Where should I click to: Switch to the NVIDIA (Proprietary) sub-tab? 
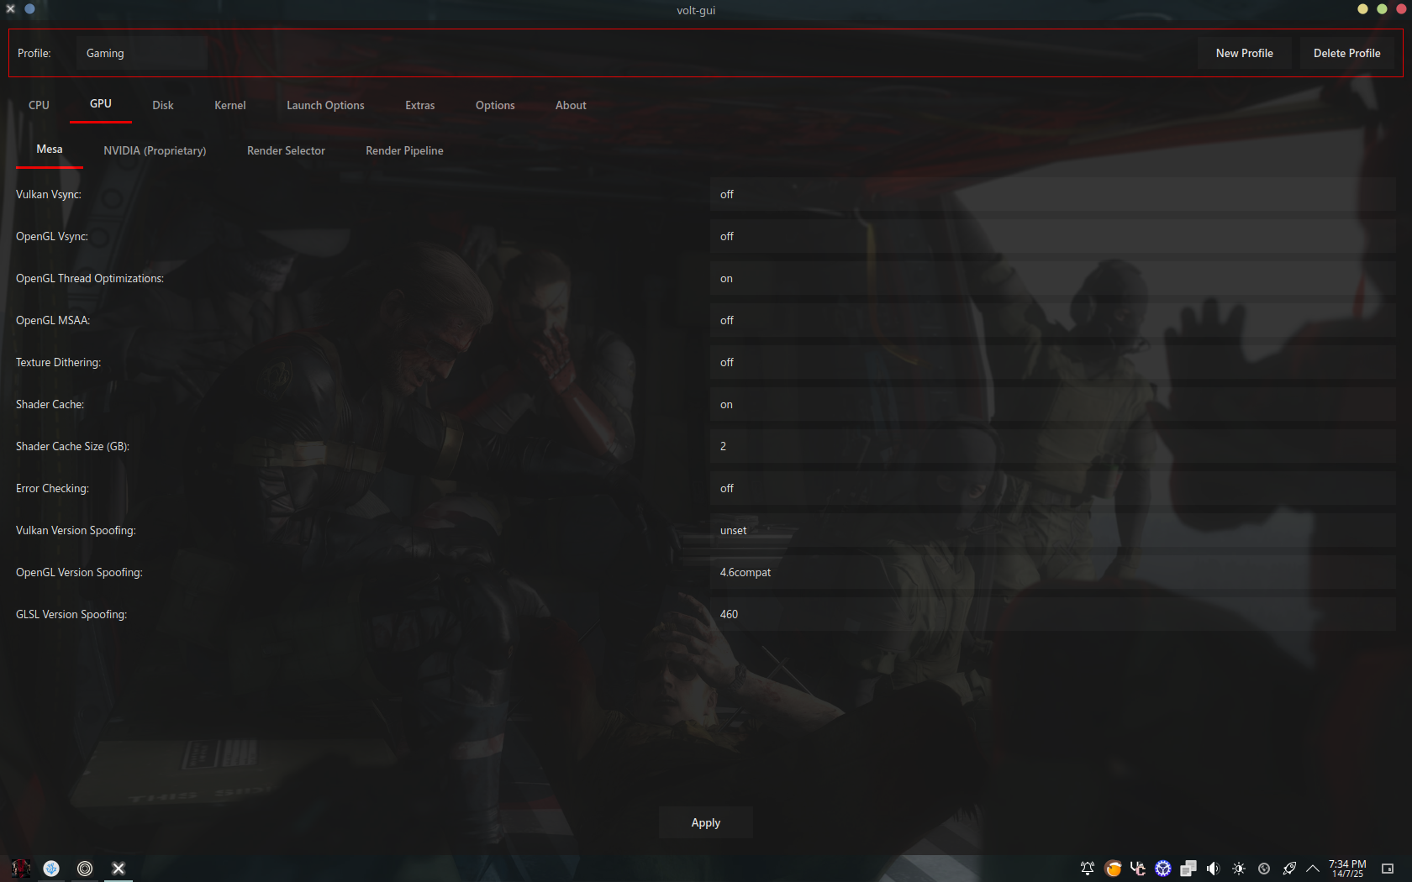click(155, 150)
